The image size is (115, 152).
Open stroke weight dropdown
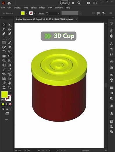pyautogui.click(x=59, y=13)
